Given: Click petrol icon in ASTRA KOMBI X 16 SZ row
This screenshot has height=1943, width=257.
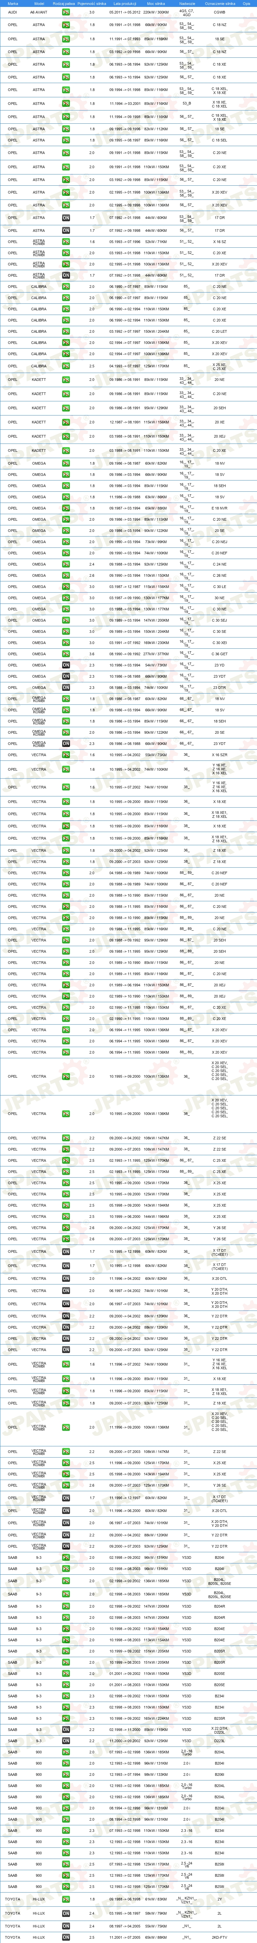Looking at the screenshot, I should pos(66,242).
